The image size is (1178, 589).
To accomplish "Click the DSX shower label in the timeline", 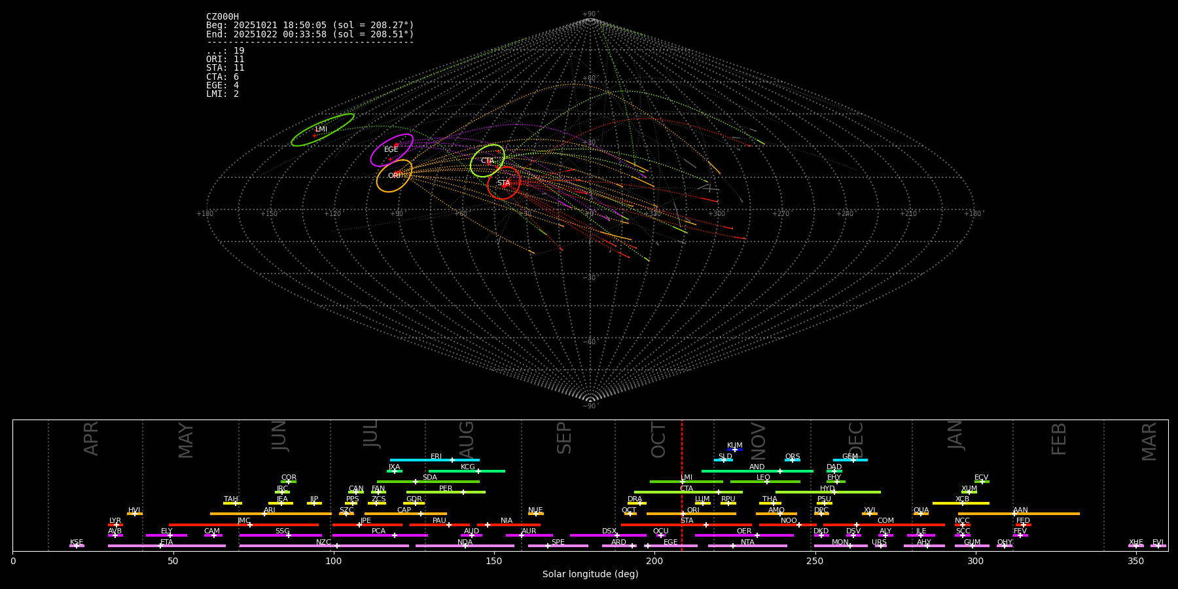I will [x=609, y=531].
